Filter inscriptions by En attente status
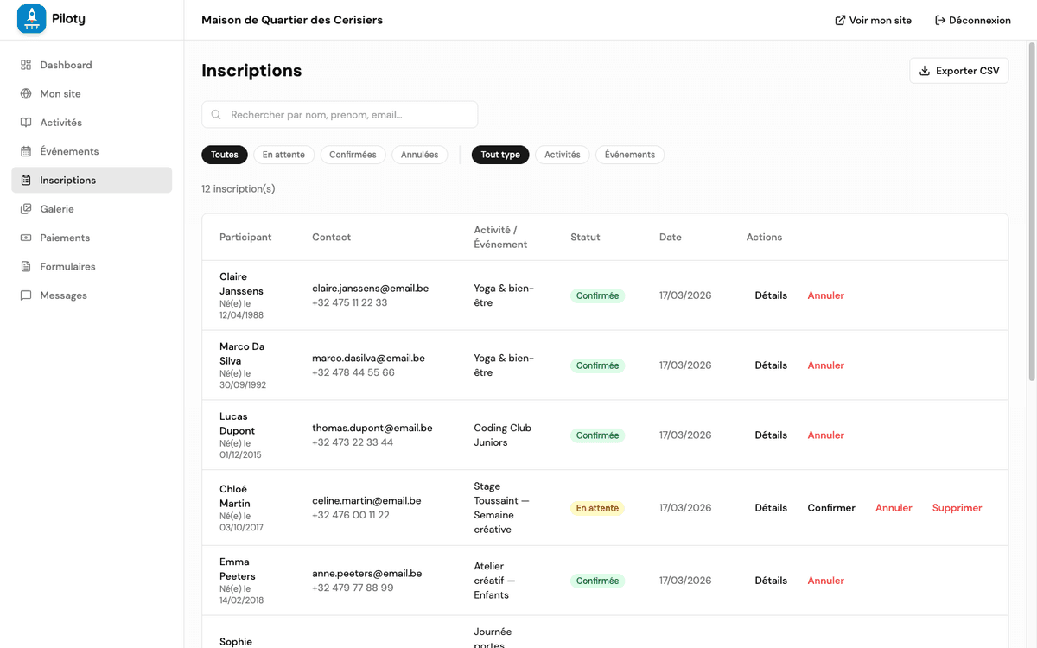 [283, 155]
